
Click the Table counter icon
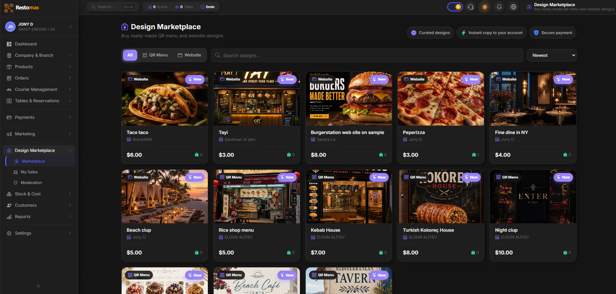point(177,7)
